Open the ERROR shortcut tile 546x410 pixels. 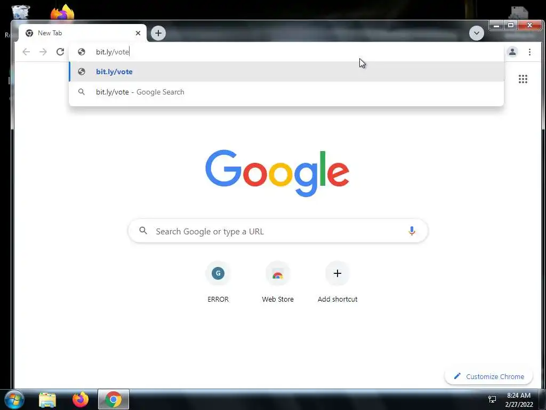pyautogui.click(x=218, y=282)
